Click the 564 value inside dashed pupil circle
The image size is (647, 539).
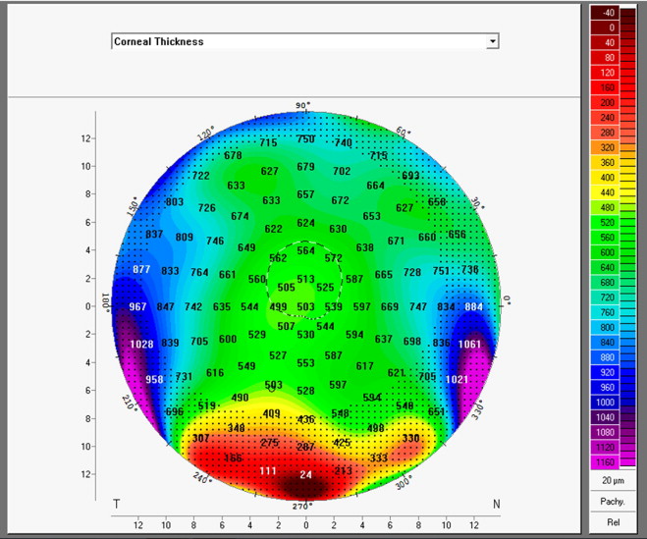pyautogui.click(x=305, y=251)
